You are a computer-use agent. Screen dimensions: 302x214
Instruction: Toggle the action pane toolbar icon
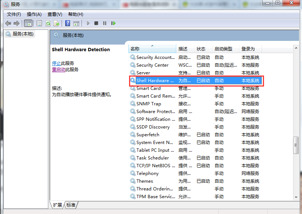[76, 24]
